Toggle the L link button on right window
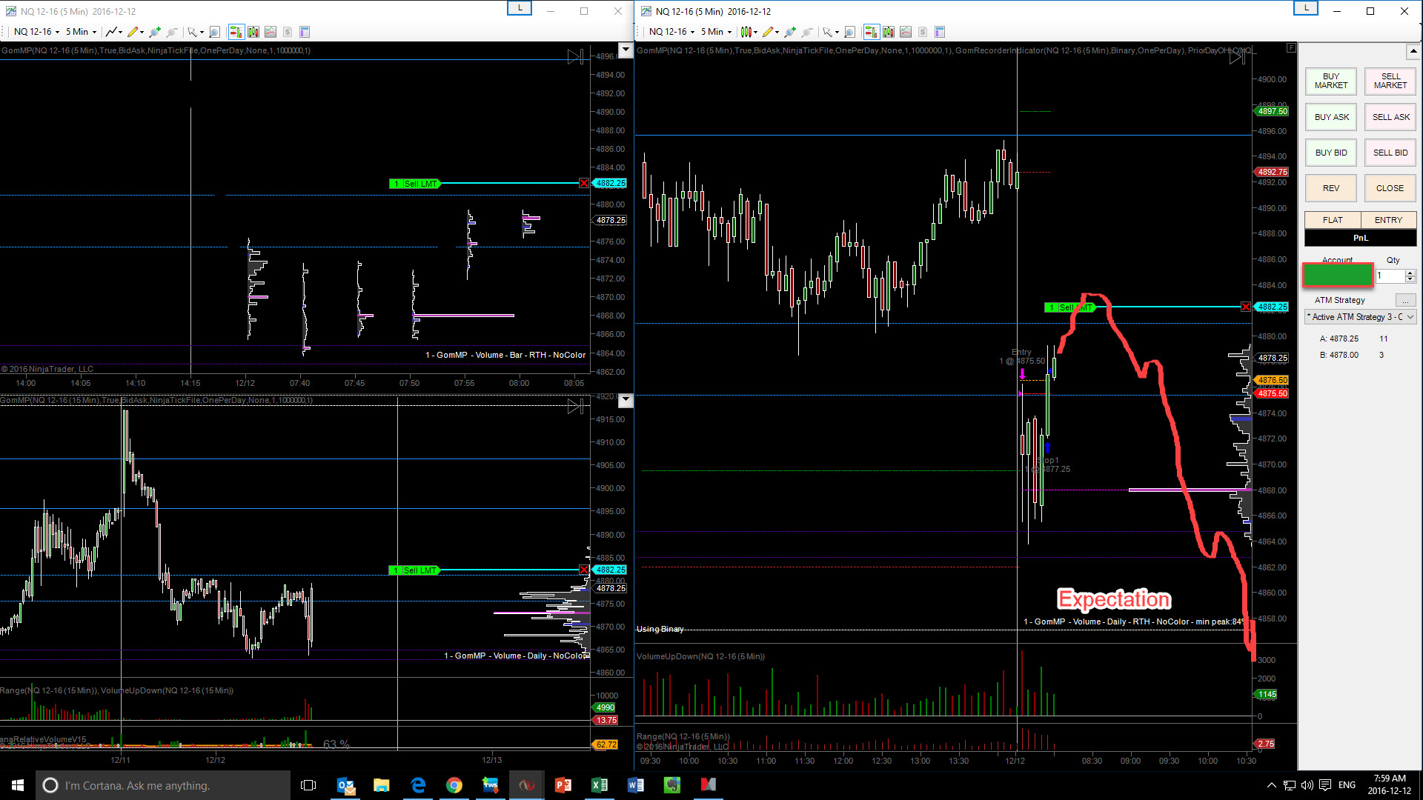Image resolution: width=1423 pixels, height=800 pixels. click(x=1306, y=8)
